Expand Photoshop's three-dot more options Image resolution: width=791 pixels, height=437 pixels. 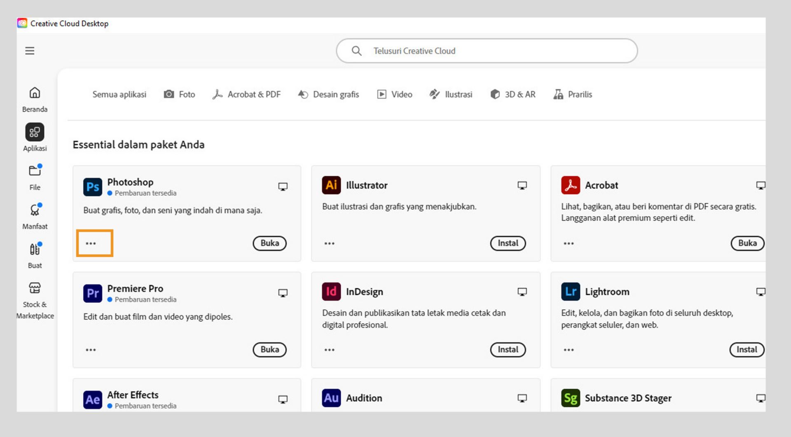[91, 243]
